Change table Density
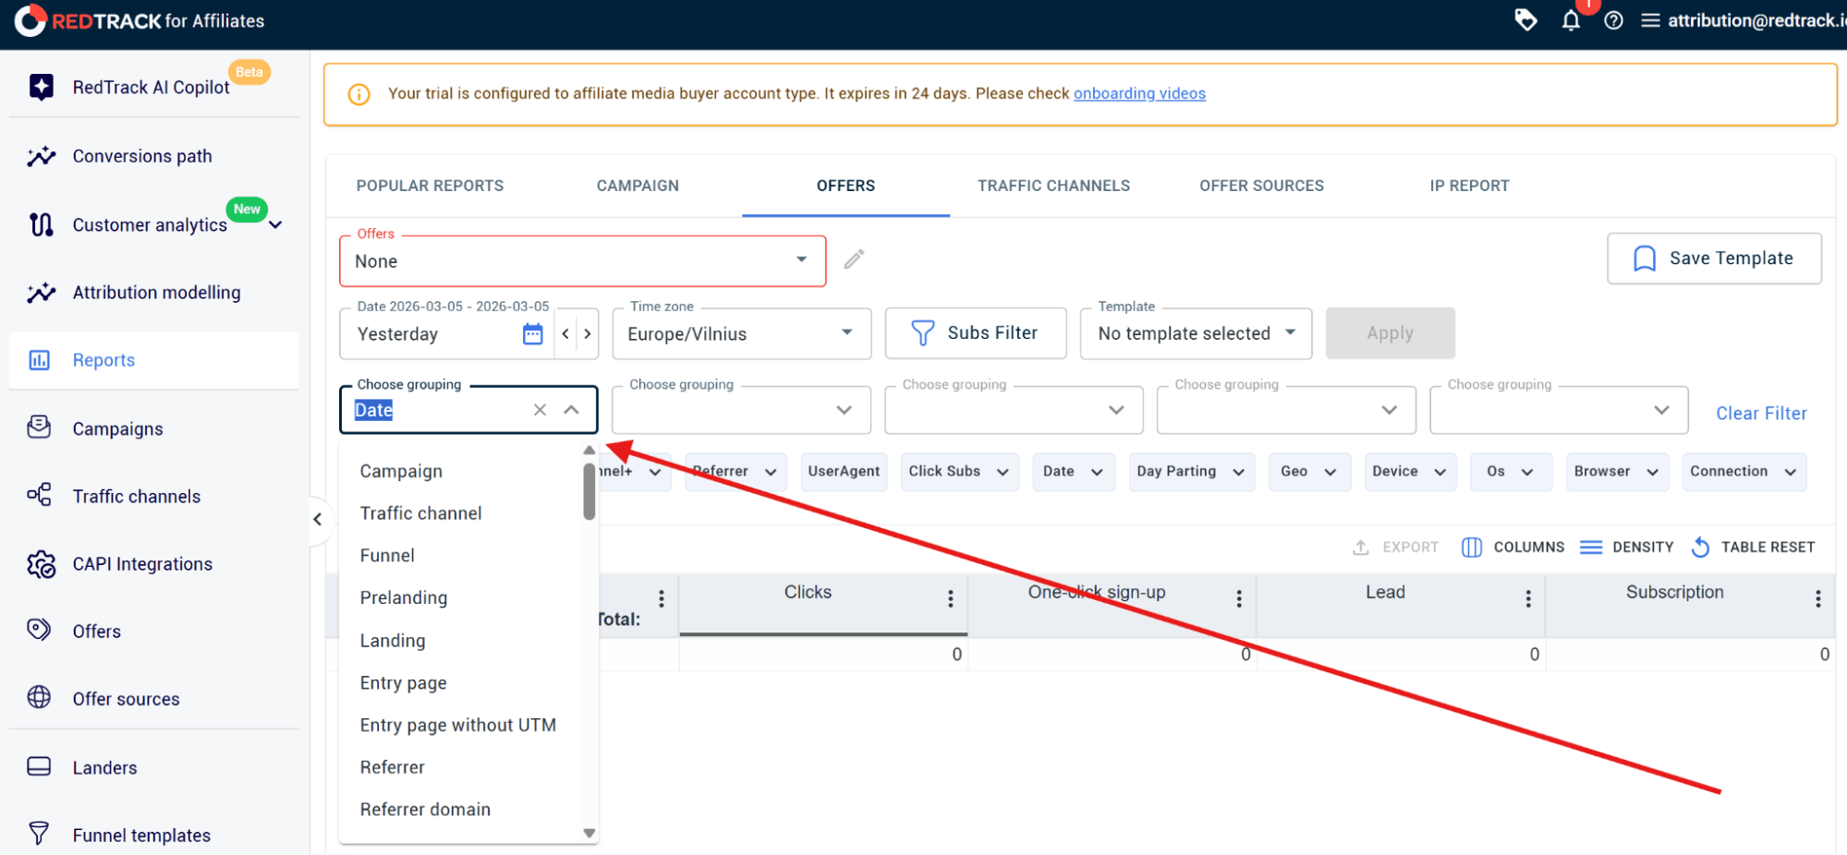This screenshot has width=1847, height=855. tap(1627, 548)
